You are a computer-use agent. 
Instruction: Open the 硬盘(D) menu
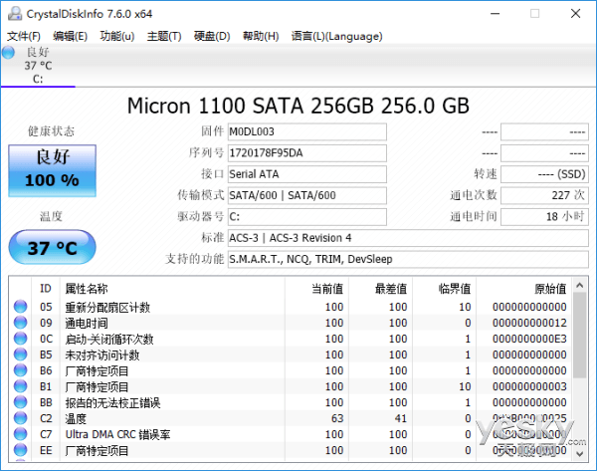pyautogui.click(x=212, y=36)
